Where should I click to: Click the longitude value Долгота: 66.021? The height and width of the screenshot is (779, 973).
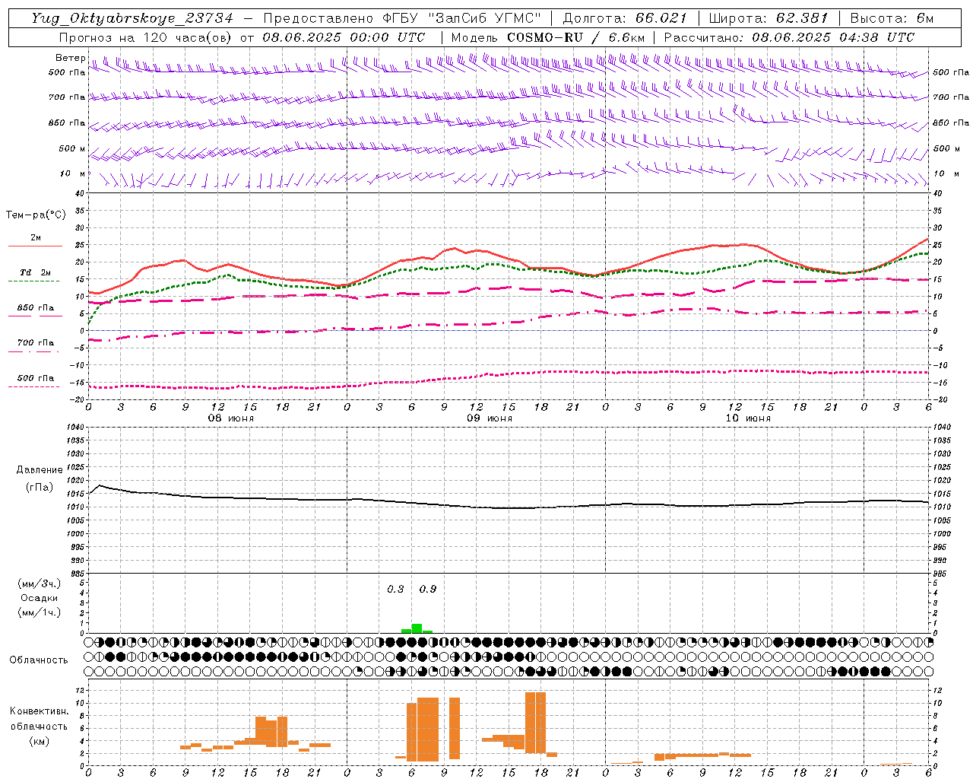[x=625, y=18]
